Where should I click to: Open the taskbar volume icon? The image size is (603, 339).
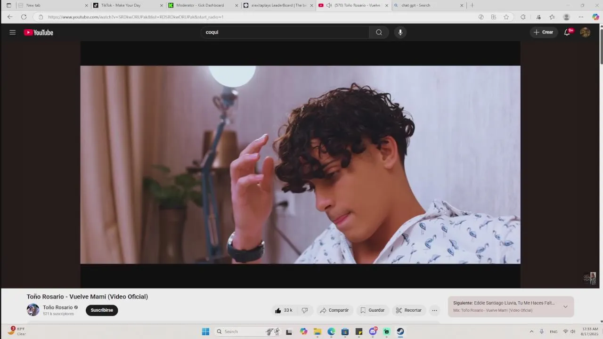point(573,331)
